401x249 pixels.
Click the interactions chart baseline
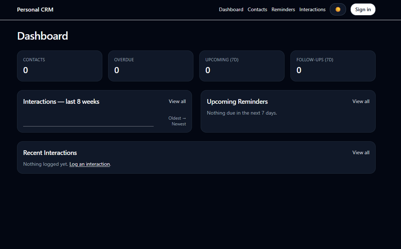tap(88, 126)
